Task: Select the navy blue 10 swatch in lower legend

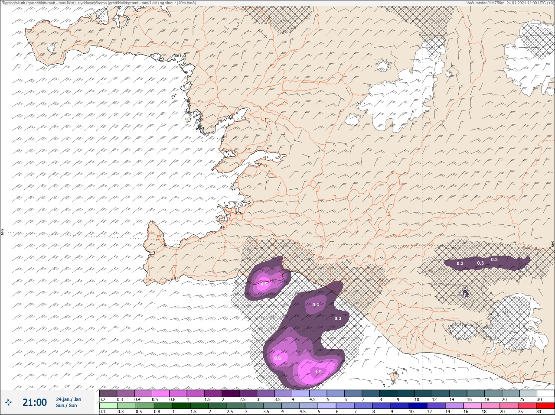Action: point(418,406)
